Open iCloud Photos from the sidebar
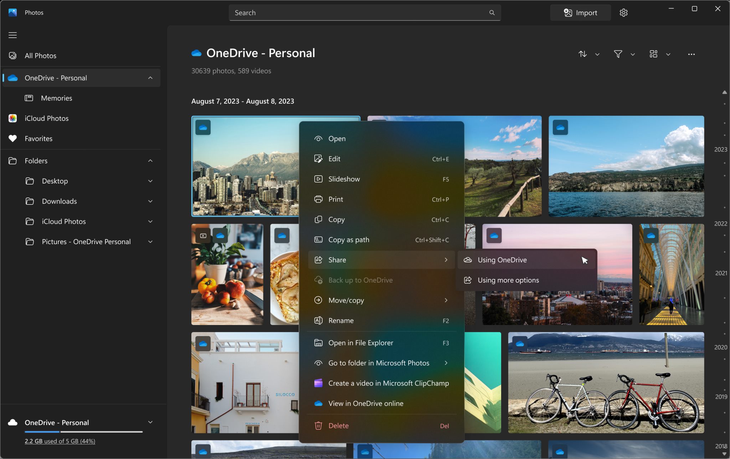The height and width of the screenshot is (459, 730). [x=46, y=118]
